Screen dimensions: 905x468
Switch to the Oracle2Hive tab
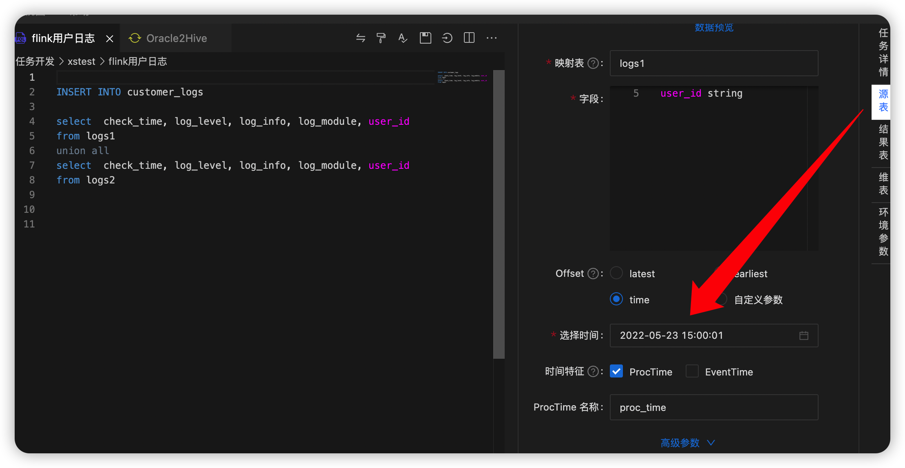point(176,38)
